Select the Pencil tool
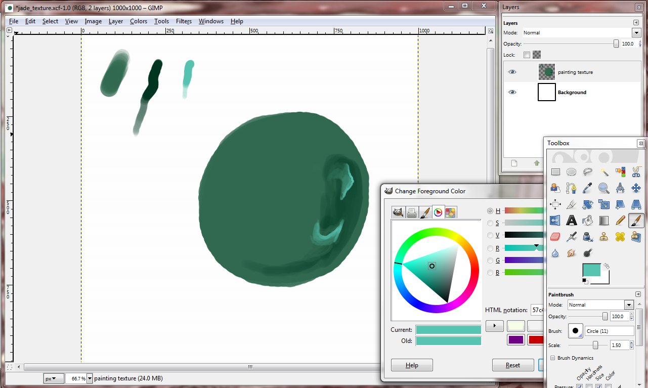The height and width of the screenshot is (388, 648). (x=620, y=221)
